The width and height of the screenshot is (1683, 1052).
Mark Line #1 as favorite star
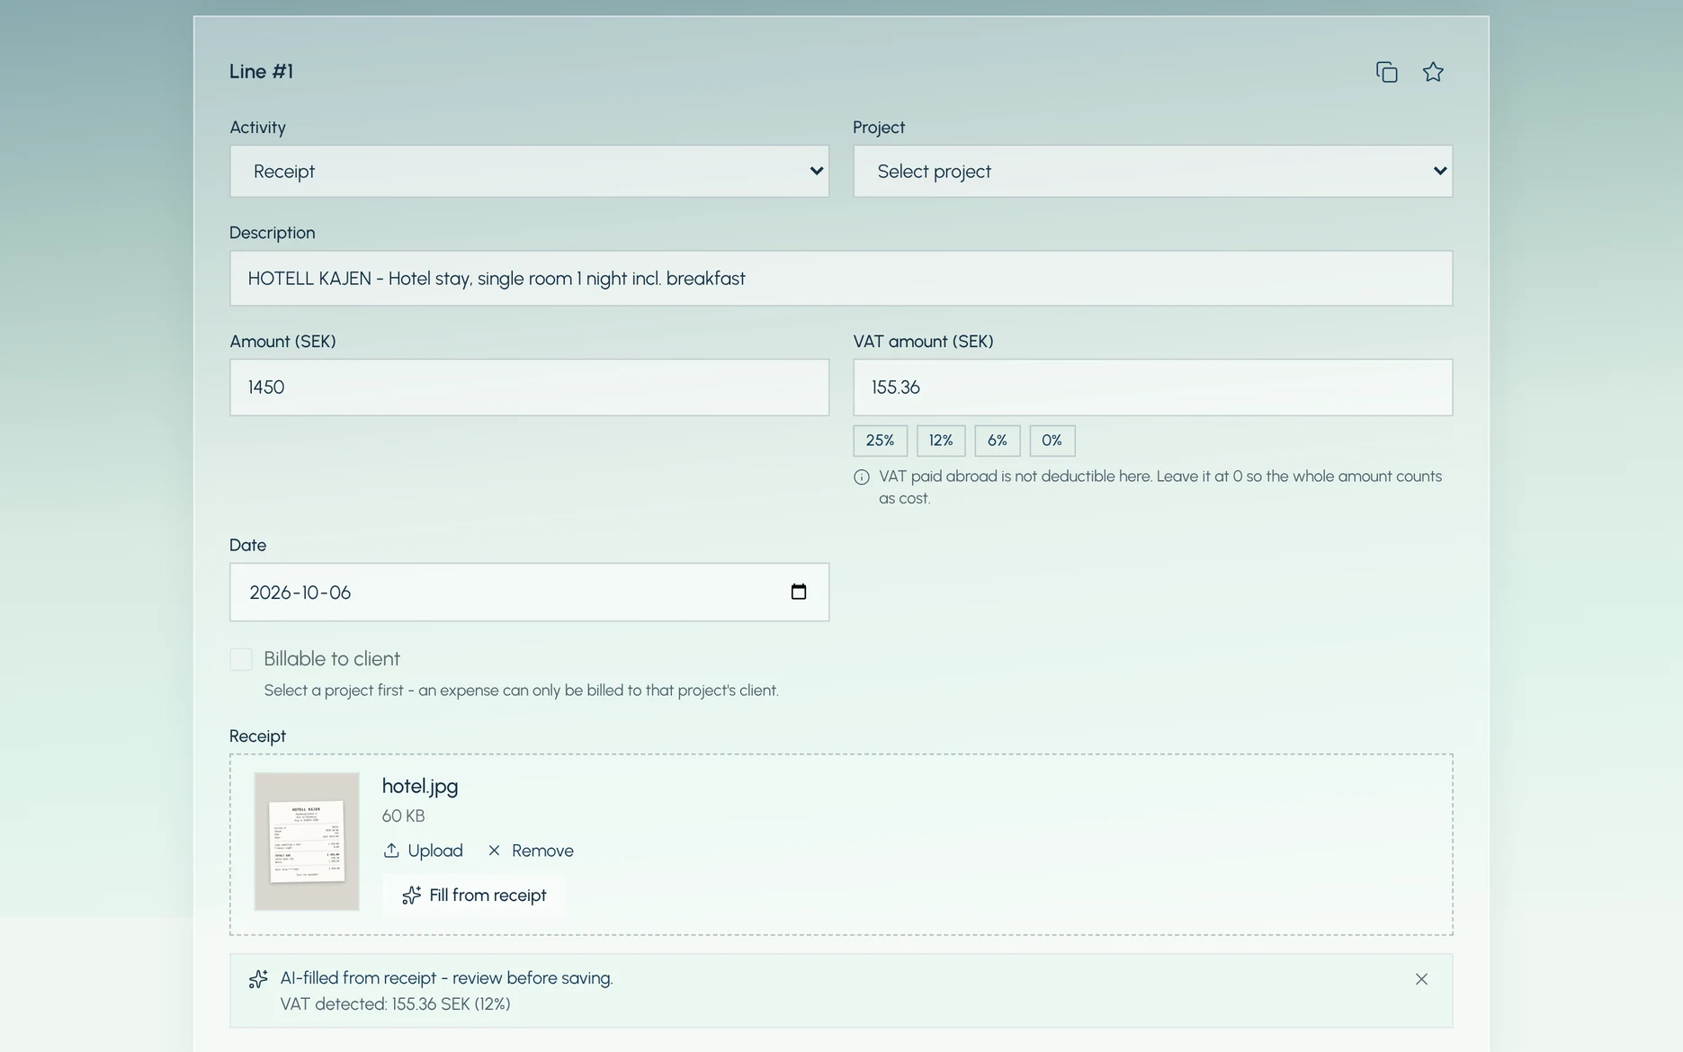[1433, 72]
